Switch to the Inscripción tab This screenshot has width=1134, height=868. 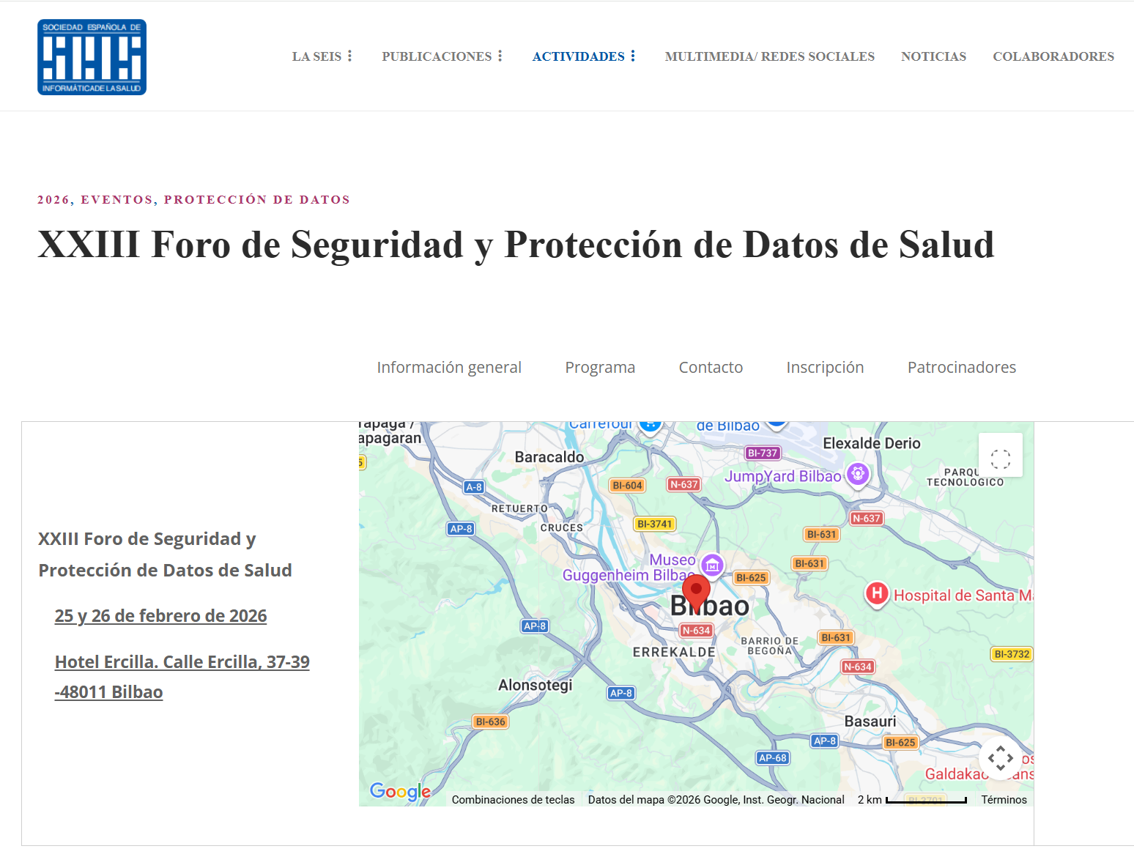[825, 367]
